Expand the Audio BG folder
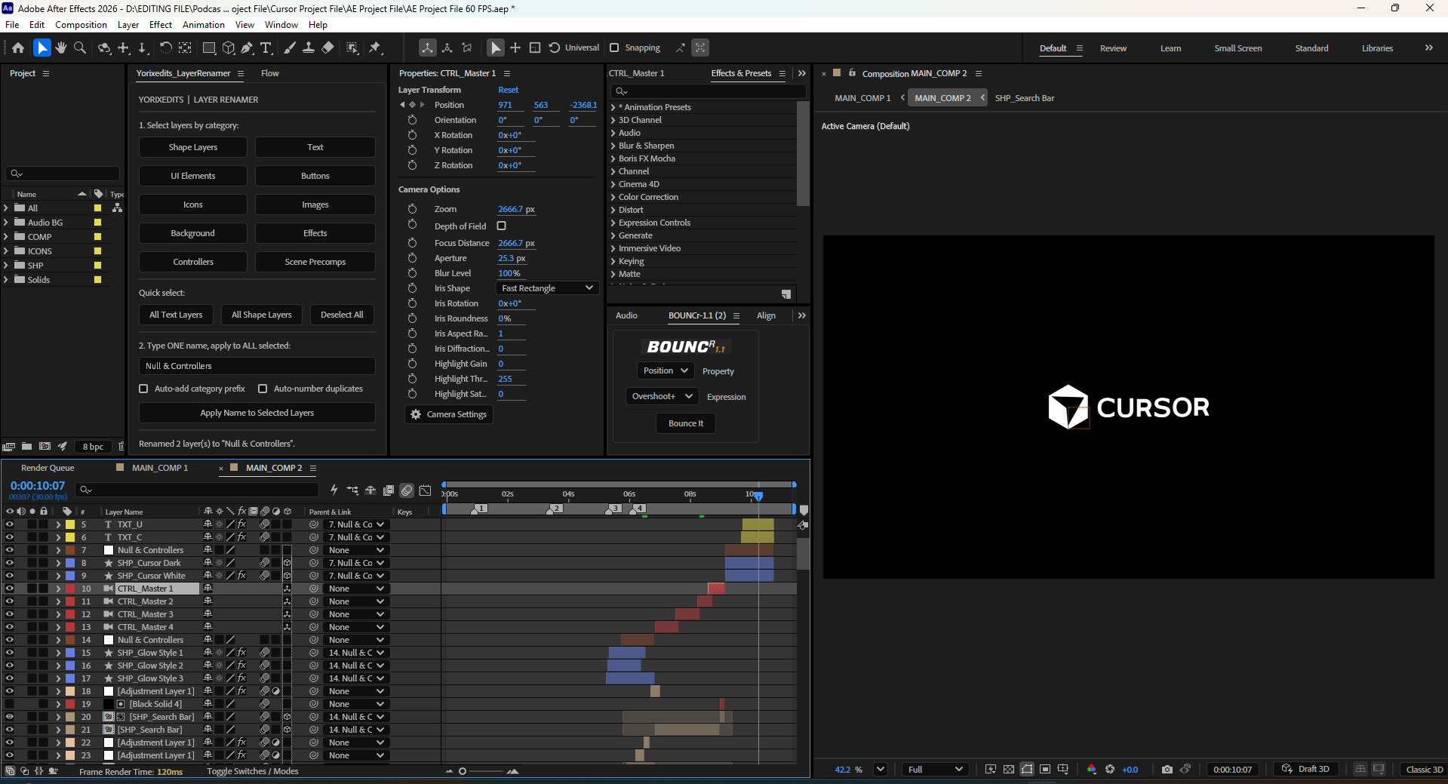 6,223
